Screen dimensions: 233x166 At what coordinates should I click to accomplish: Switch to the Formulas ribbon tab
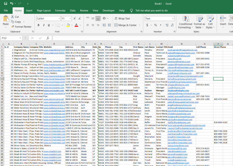pyautogui.click(x=60, y=10)
